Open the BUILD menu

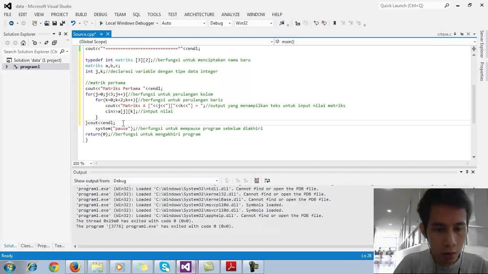[x=81, y=14]
